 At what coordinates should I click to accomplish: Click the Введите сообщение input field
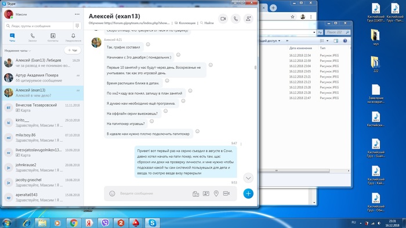(x=154, y=193)
